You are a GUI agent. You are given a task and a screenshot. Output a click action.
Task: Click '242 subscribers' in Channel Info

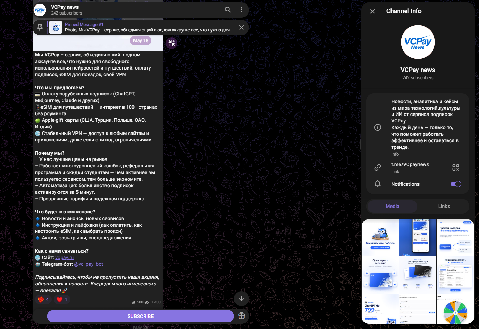(418, 78)
